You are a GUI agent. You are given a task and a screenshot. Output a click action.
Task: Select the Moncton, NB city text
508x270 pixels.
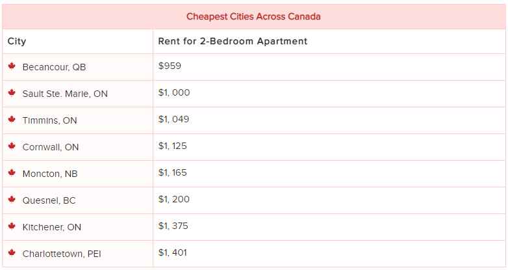tap(50, 174)
